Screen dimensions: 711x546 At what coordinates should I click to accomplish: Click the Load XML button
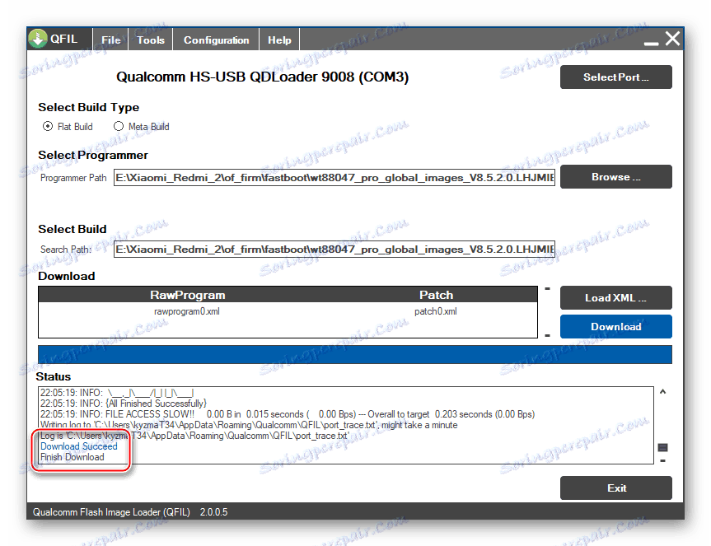[615, 297]
